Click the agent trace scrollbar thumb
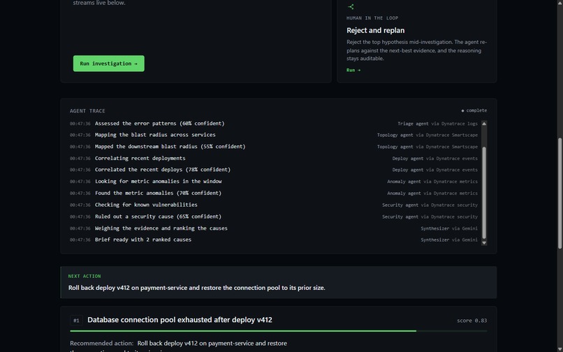The height and width of the screenshot is (352, 563). [x=483, y=193]
